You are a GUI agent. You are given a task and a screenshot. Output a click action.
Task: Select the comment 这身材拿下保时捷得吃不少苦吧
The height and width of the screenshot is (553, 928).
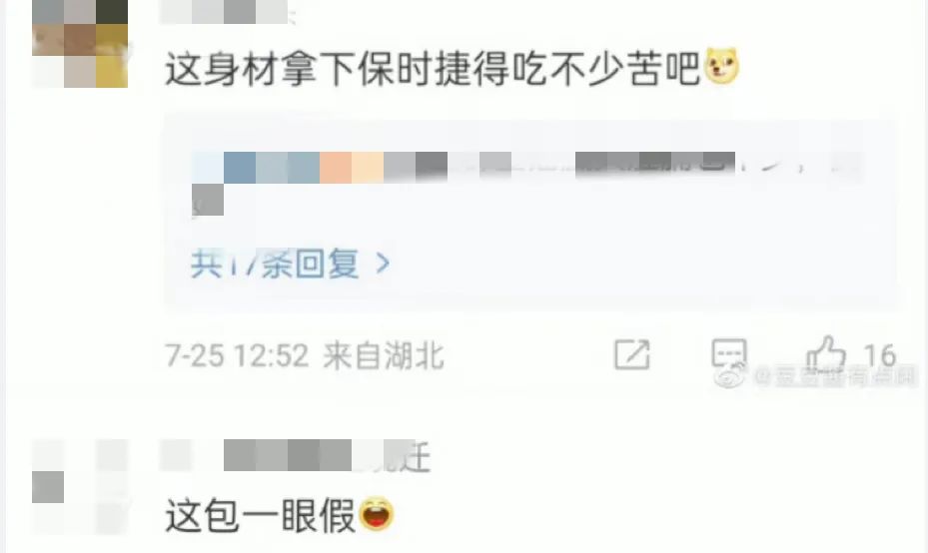pos(433,68)
